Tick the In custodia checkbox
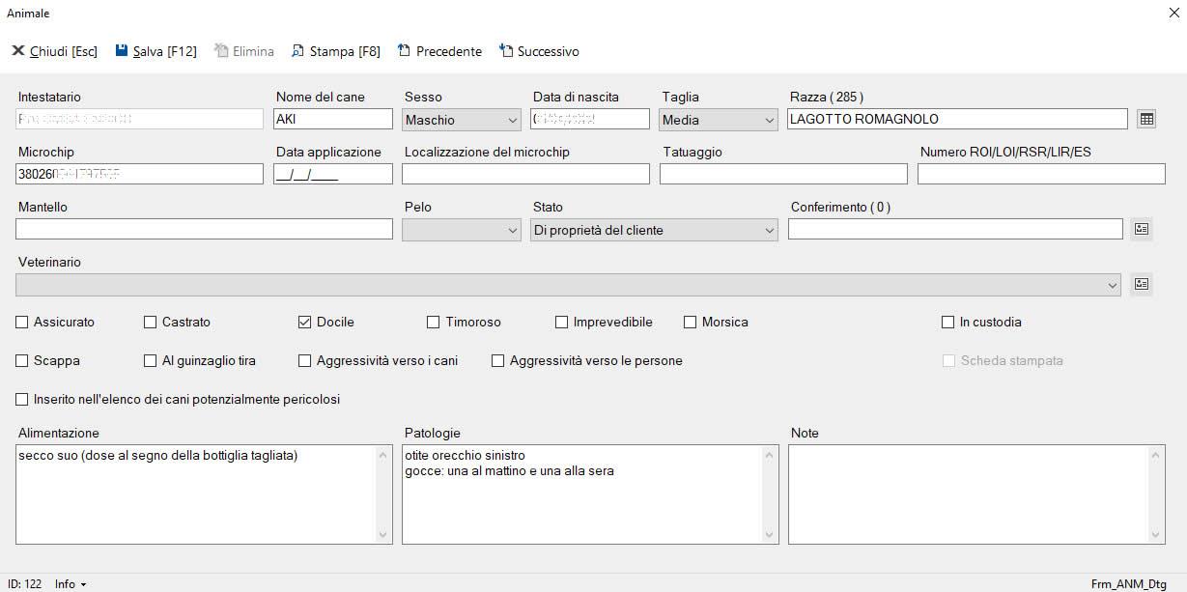This screenshot has height=592, width=1187. [947, 323]
